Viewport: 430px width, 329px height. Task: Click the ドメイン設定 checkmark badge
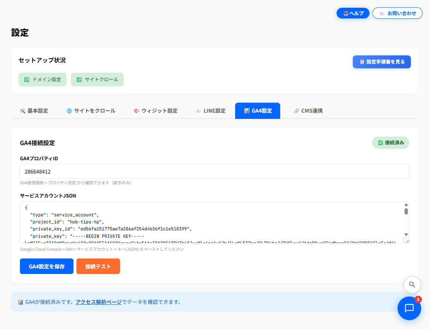pos(42,79)
